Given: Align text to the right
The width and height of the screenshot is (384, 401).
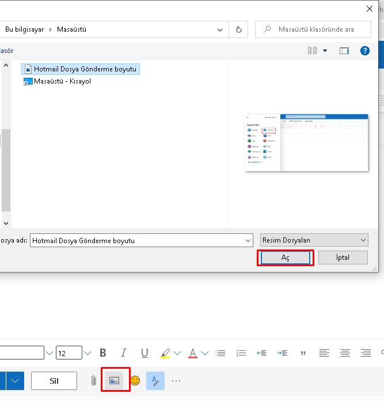Looking at the screenshot, I should point(366,353).
